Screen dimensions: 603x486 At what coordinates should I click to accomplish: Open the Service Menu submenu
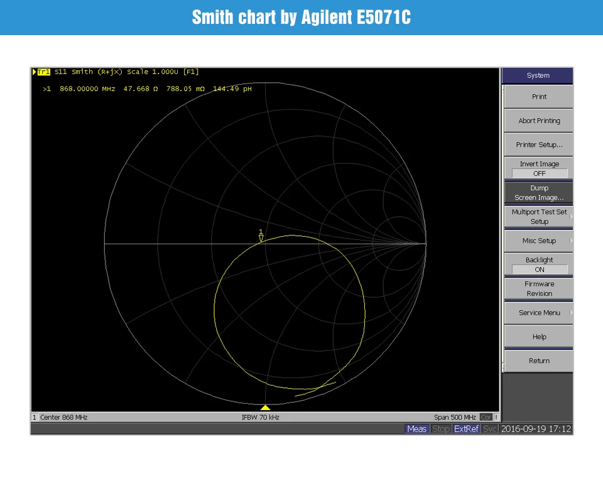[x=539, y=313]
